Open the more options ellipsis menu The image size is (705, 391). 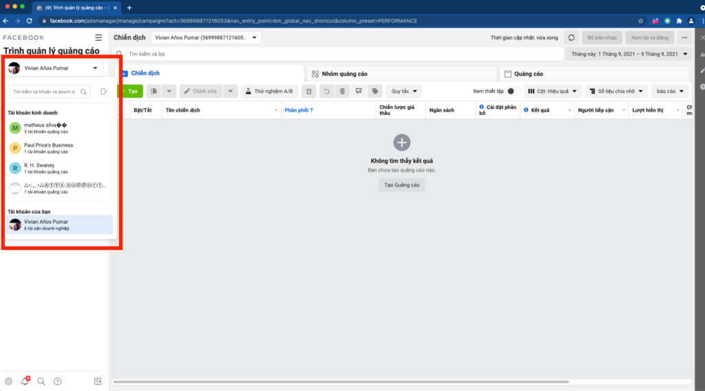click(x=684, y=38)
